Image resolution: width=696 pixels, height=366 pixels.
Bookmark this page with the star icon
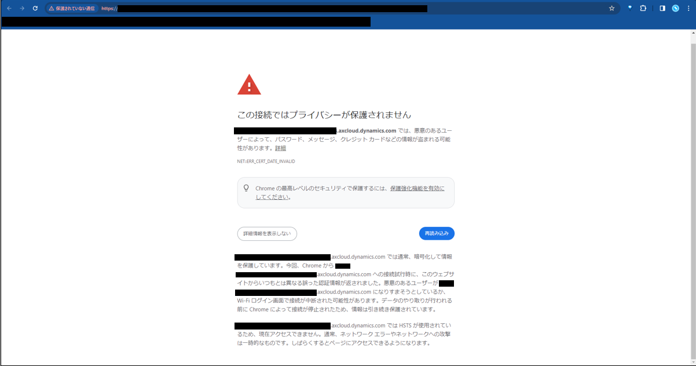click(611, 9)
